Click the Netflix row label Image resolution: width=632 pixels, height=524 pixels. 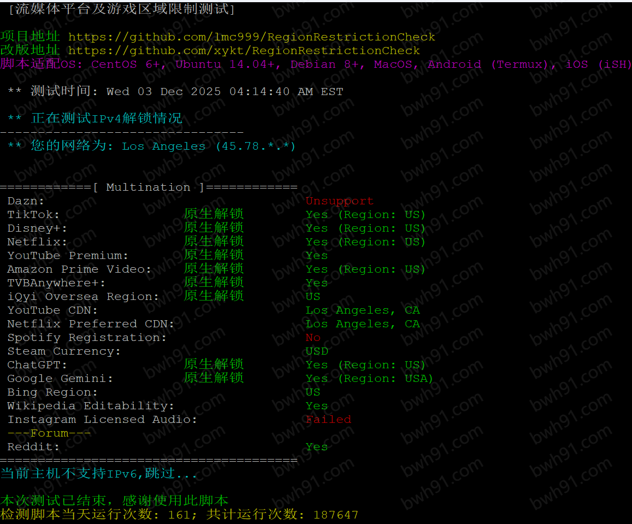(x=37, y=242)
